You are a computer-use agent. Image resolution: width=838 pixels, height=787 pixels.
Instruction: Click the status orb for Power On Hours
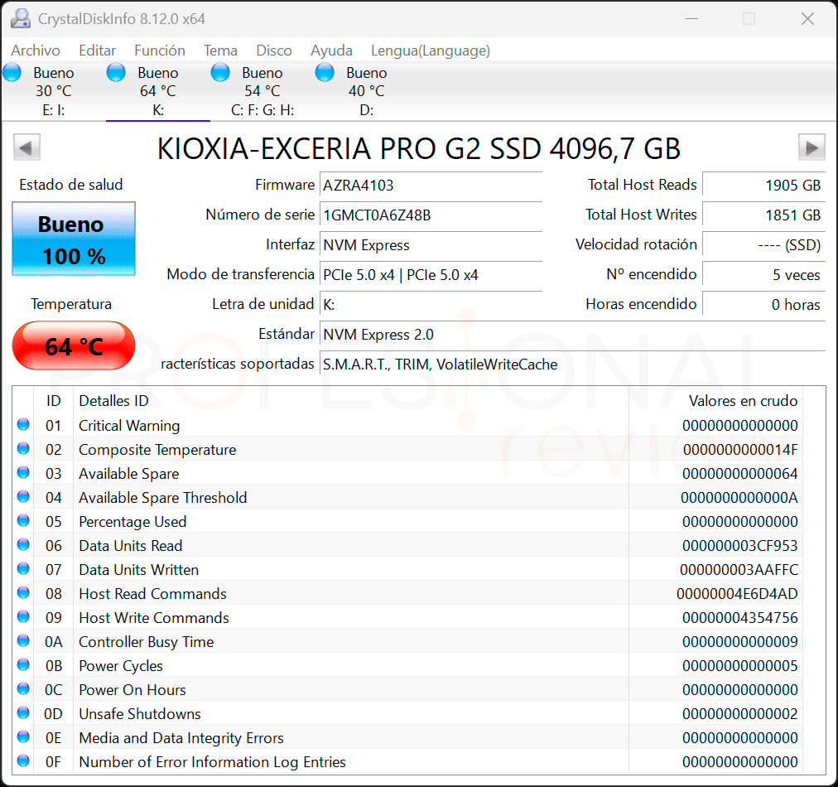tap(23, 688)
